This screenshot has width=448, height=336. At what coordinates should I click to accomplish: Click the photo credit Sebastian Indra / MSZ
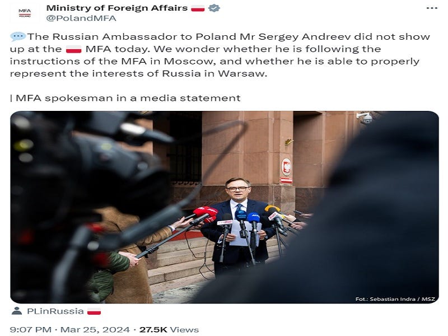tap(395, 299)
